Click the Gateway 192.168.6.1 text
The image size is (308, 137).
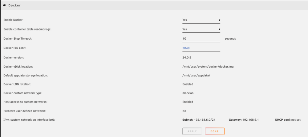244,120
